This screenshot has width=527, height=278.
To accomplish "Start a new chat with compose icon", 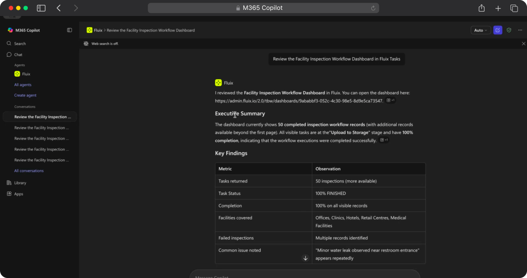I will [498, 30].
